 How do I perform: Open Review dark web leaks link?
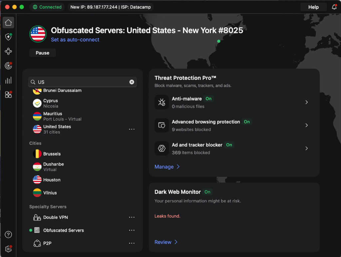click(x=166, y=242)
